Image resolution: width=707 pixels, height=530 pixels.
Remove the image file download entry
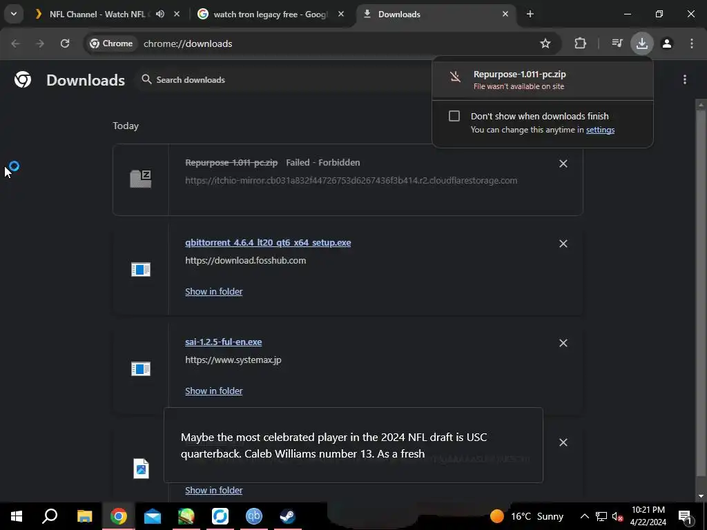click(563, 442)
